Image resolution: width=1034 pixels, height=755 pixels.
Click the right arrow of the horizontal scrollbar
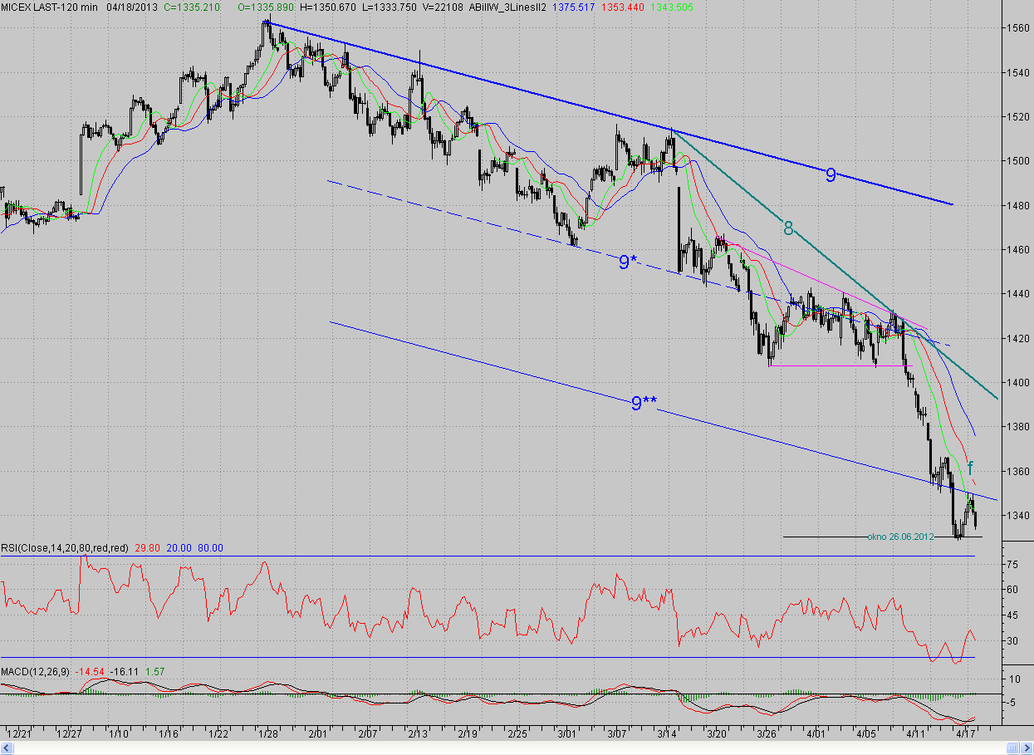[x=1027, y=748]
